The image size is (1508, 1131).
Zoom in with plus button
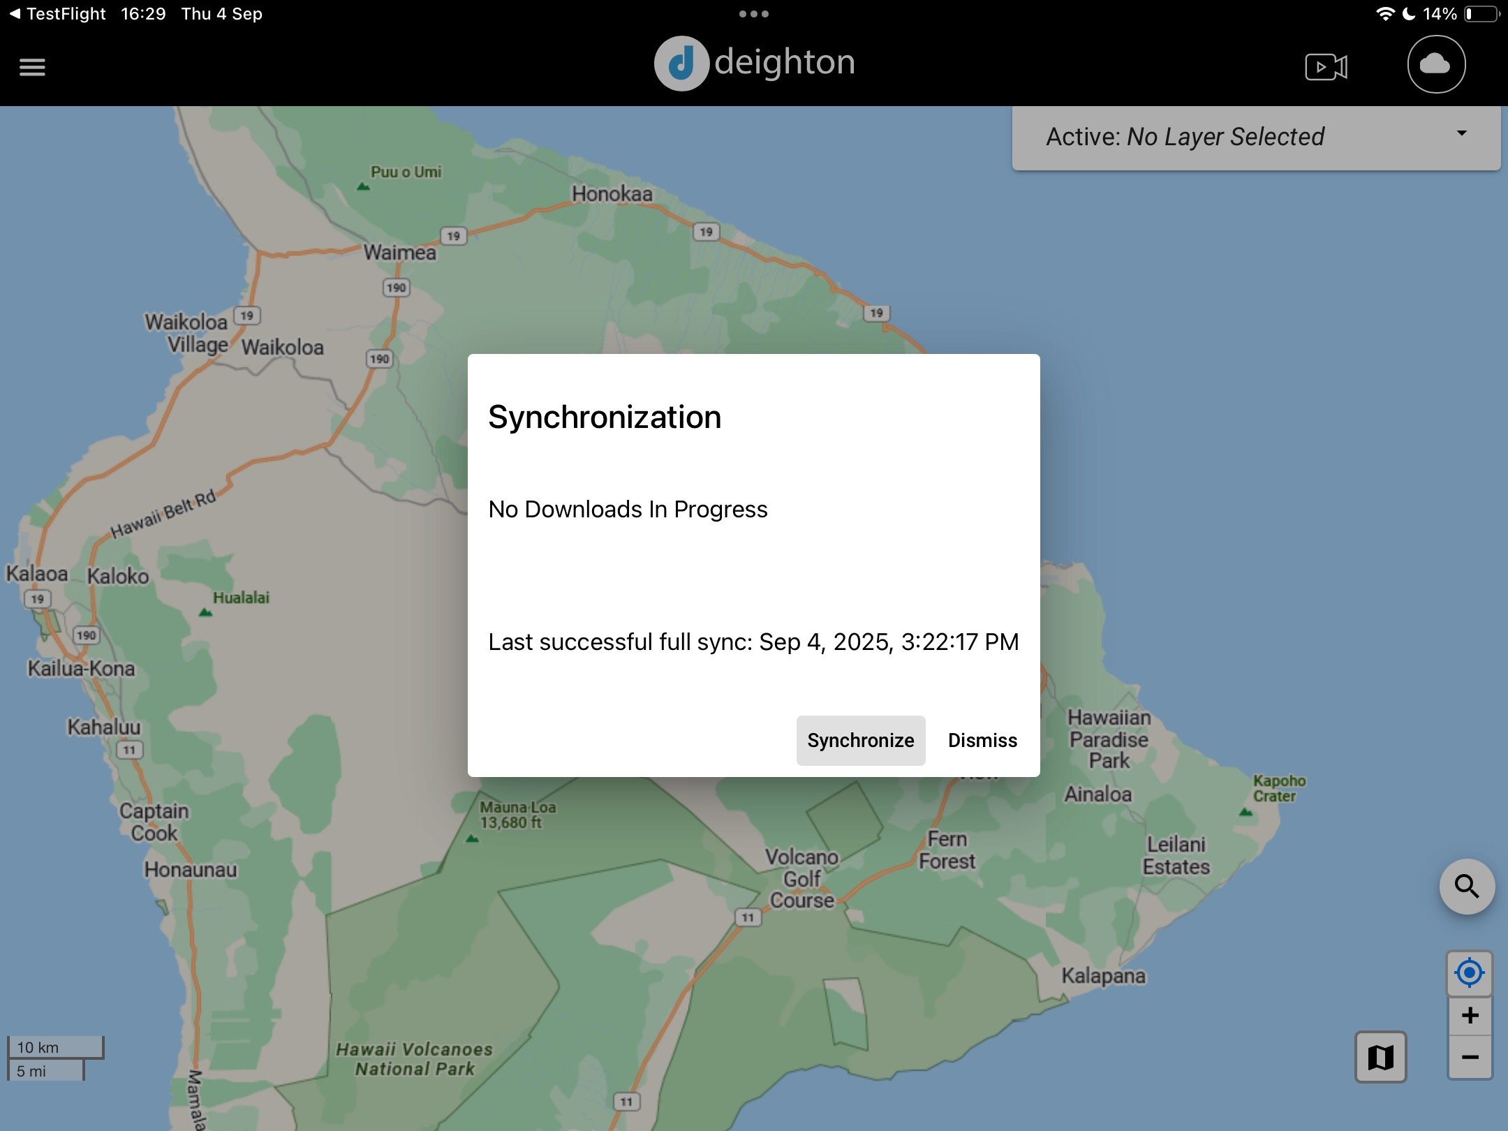(x=1469, y=1015)
